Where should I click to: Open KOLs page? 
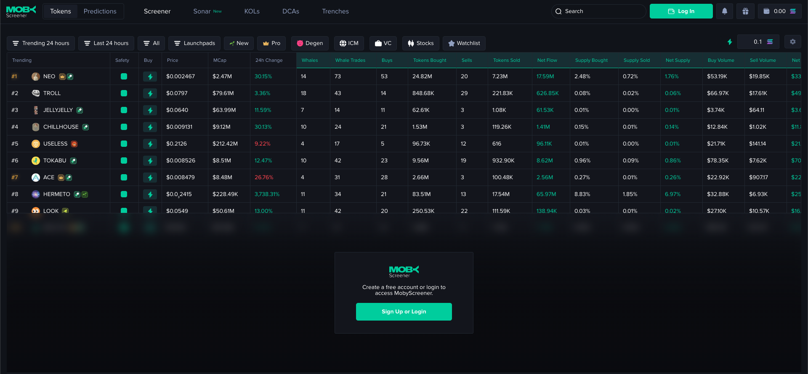252,11
